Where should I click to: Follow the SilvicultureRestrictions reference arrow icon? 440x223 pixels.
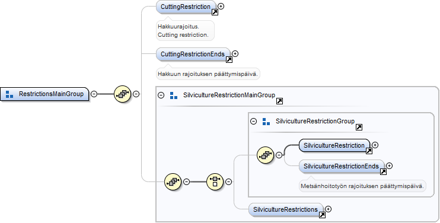click(x=322, y=215)
